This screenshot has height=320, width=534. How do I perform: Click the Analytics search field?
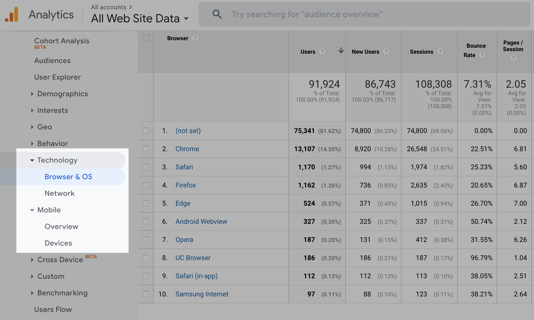click(364, 14)
